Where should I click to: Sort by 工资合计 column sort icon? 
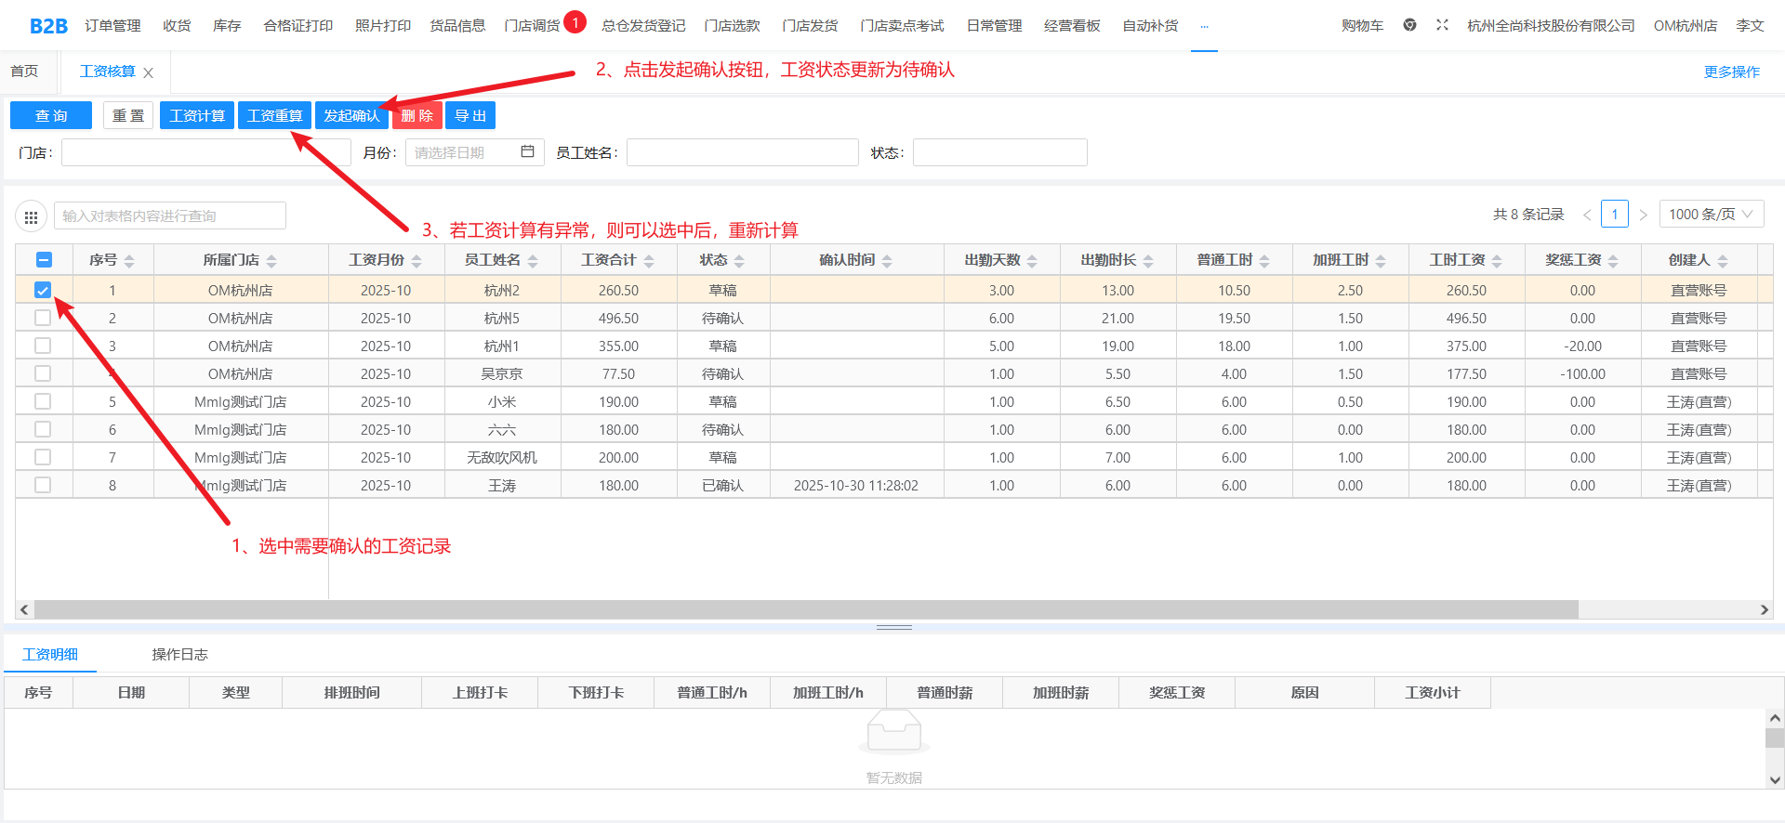coord(649,261)
